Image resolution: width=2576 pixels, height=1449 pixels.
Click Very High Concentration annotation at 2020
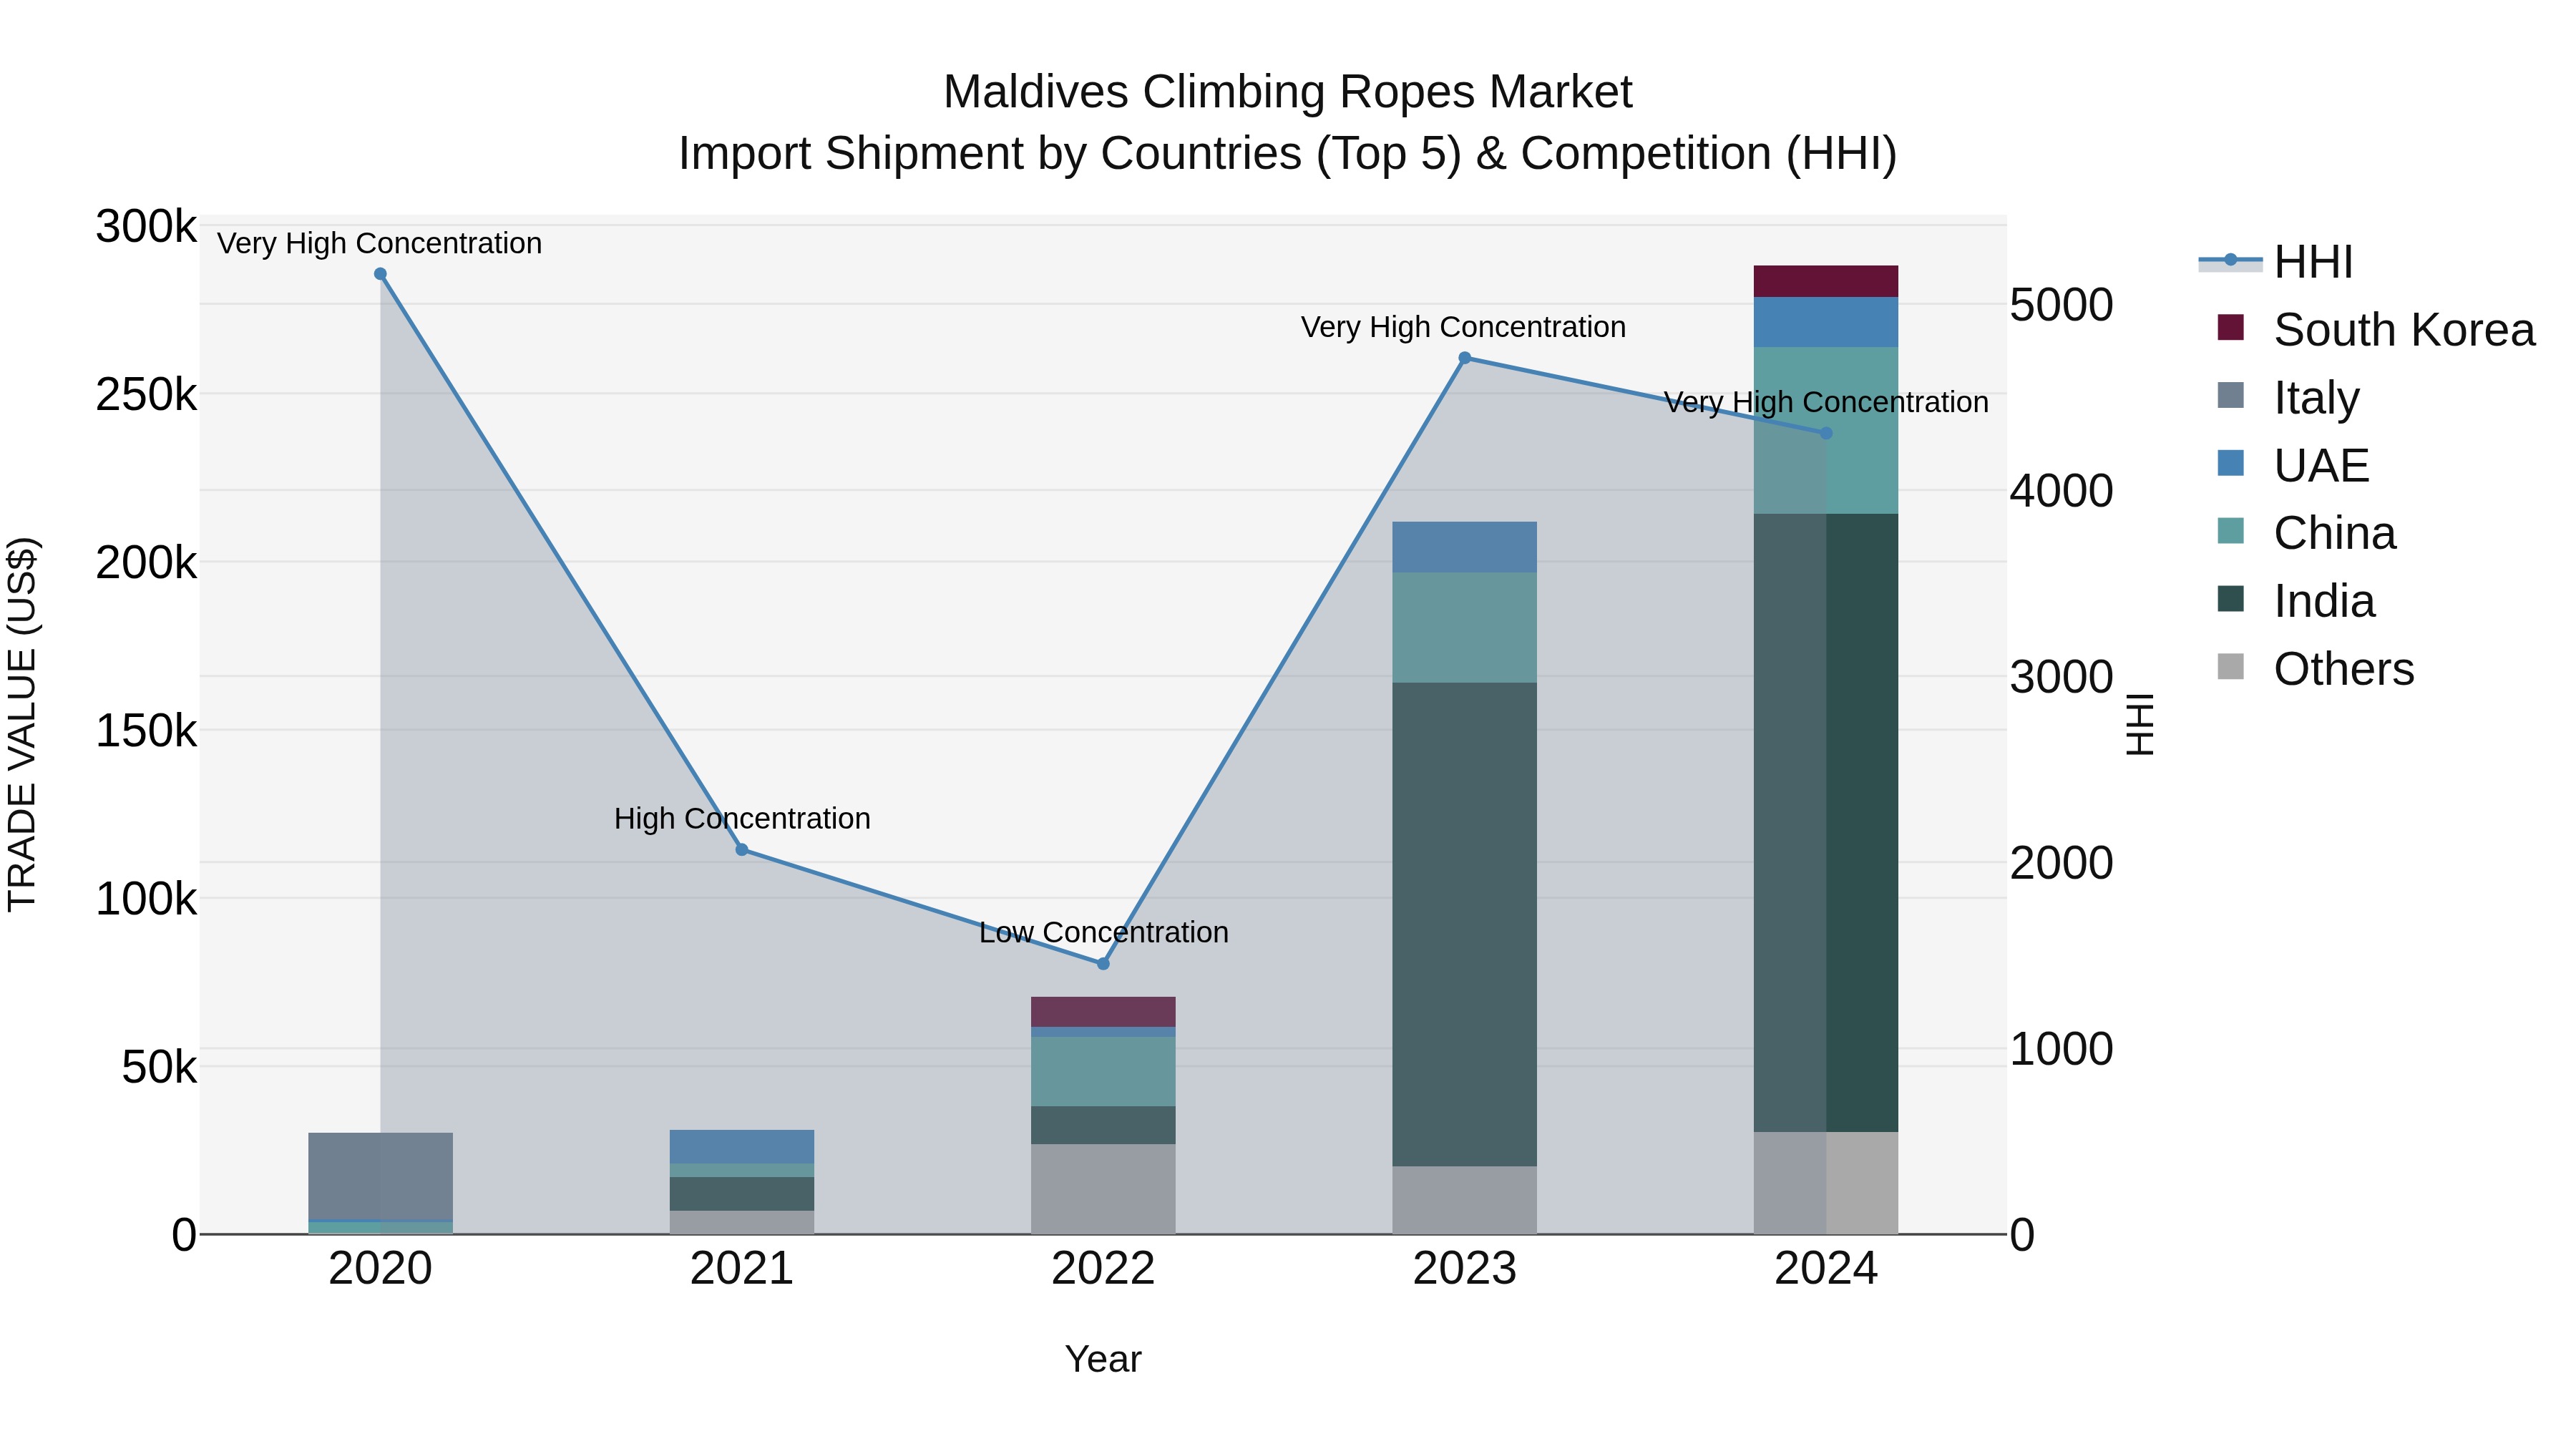click(x=380, y=244)
